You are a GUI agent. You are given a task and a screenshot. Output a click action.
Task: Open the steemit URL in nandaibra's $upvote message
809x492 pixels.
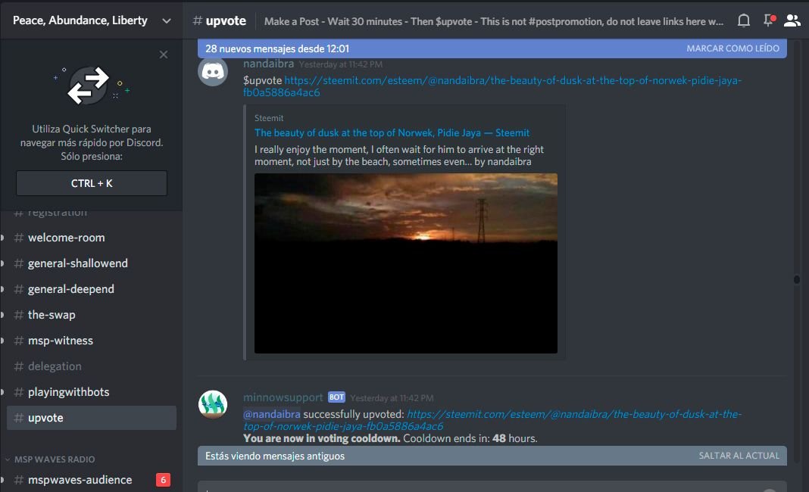tap(492, 86)
